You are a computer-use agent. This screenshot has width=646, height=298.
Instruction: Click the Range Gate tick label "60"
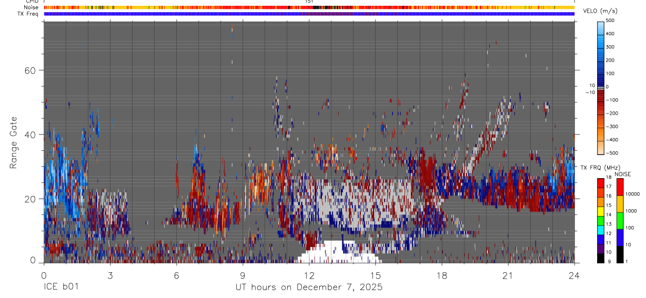31,70
